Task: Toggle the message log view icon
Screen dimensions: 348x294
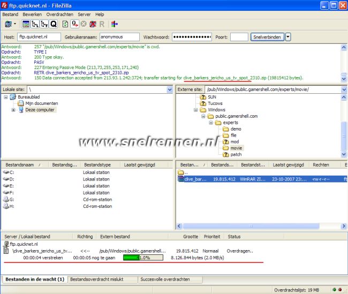Action: coord(26,24)
